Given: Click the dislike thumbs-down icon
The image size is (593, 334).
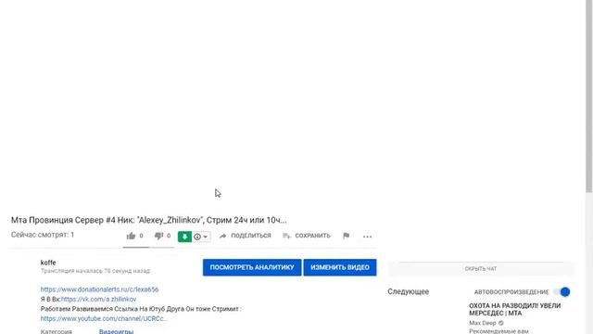Looking at the screenshot, I should [158, 236].
